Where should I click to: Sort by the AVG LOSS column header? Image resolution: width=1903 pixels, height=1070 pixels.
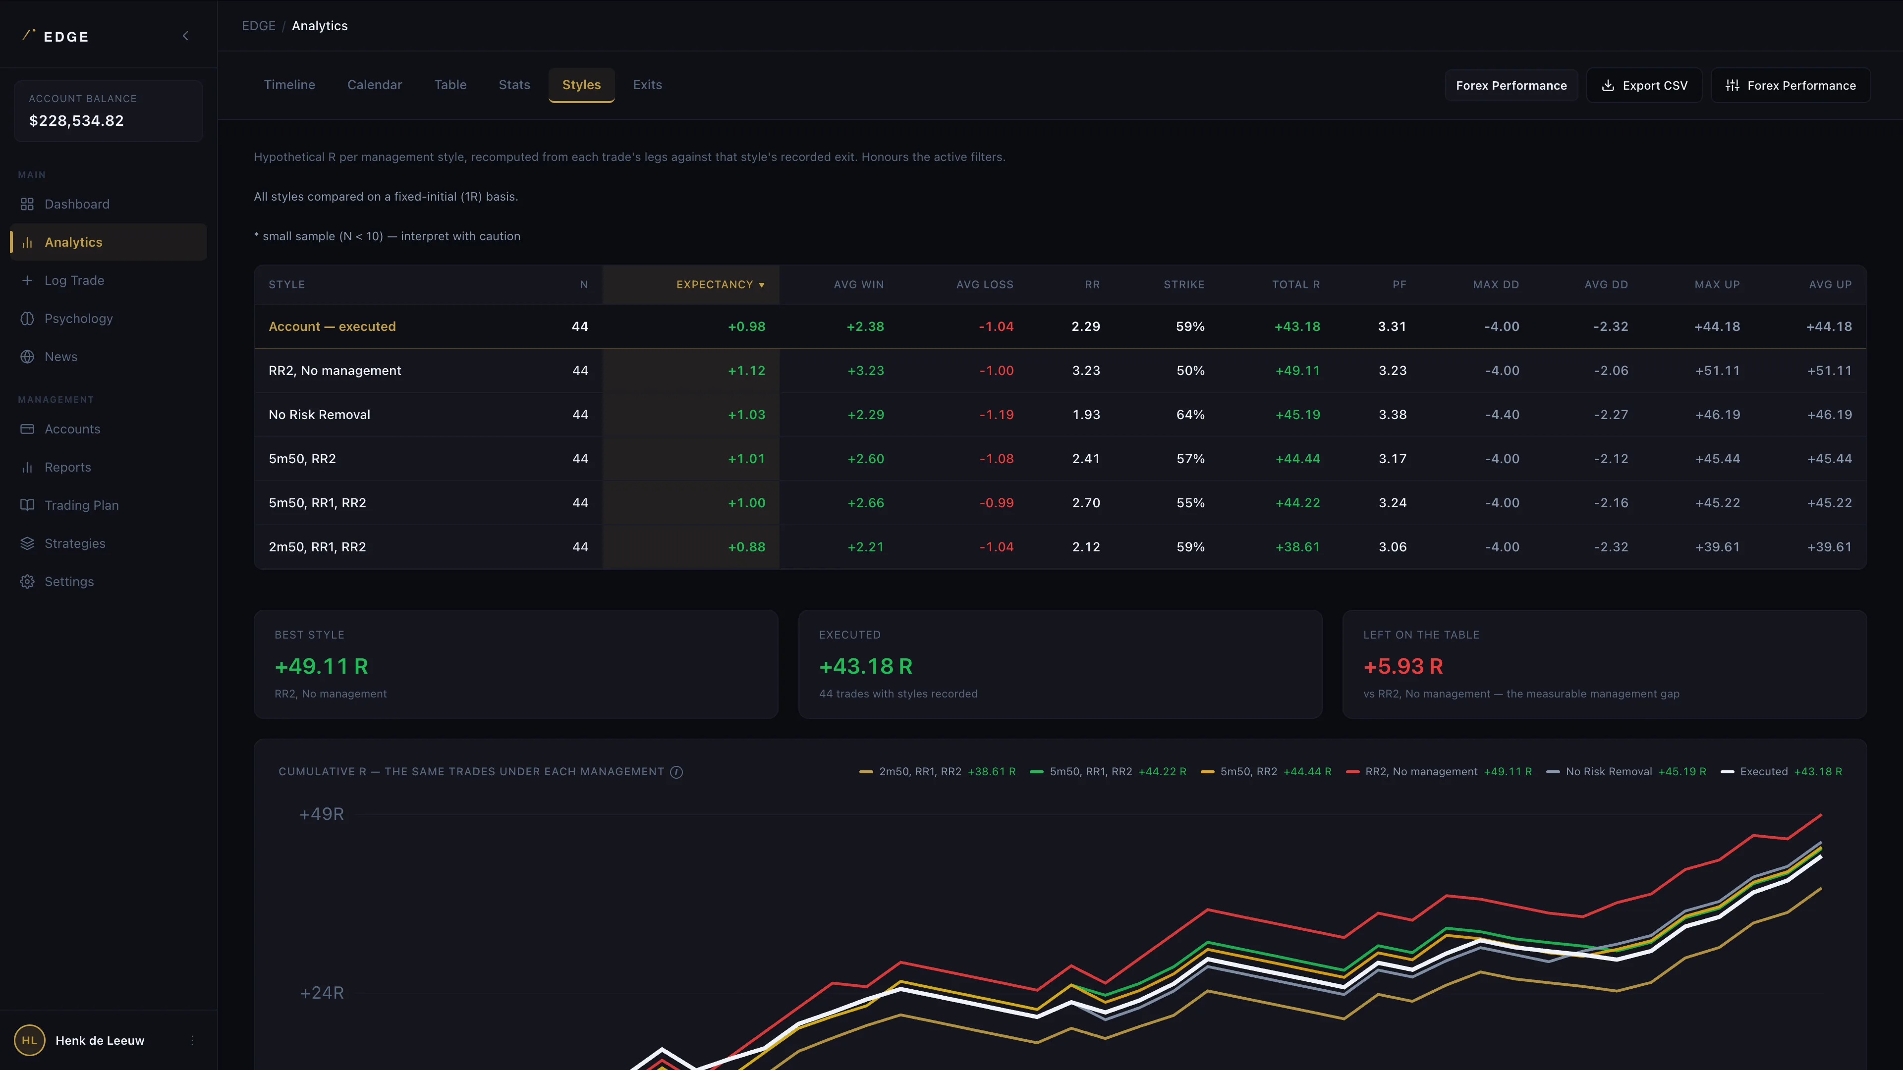(985, 284)
